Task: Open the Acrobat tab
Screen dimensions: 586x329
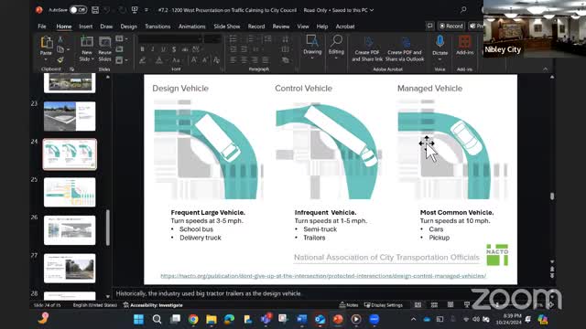Action: click(x=345, y=27)
